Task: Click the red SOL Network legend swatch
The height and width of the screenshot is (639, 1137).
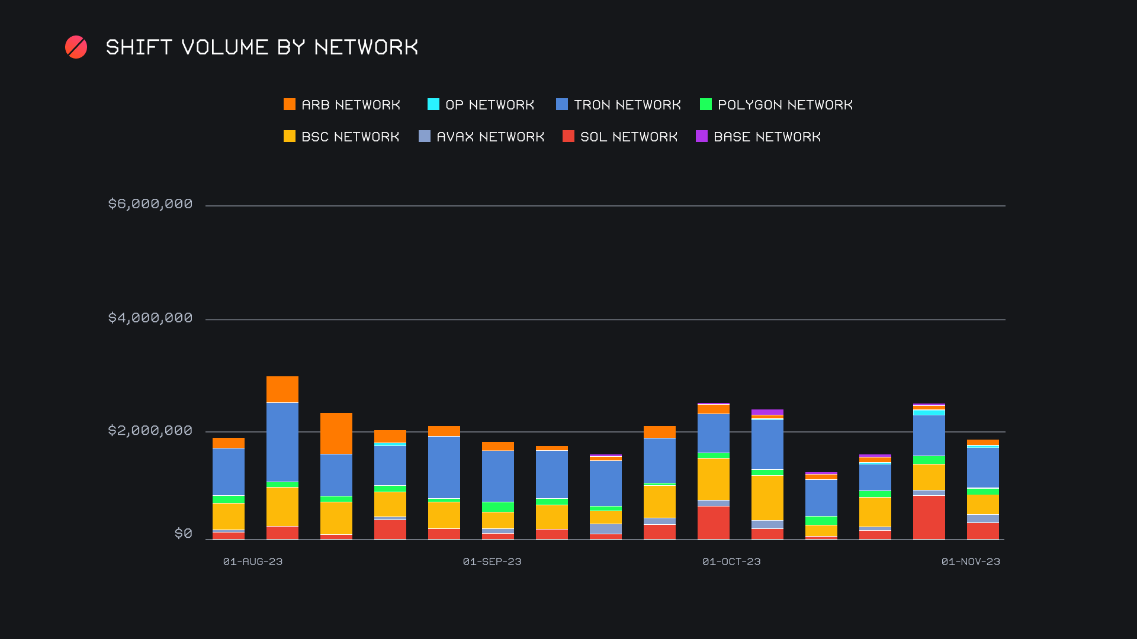Action: [568, 137]
